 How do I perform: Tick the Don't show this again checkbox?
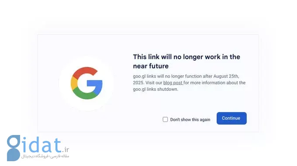165,119
